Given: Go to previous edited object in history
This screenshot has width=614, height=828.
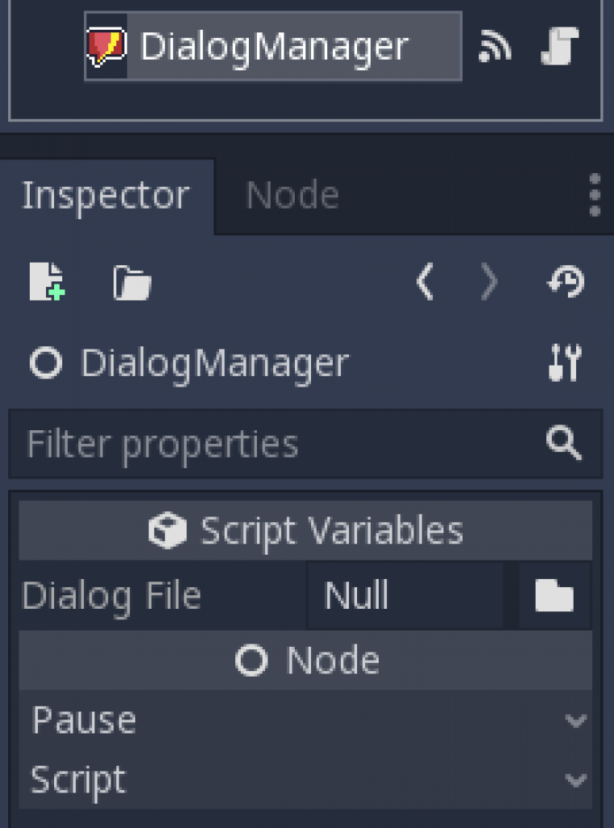Looking at the screenshot, I should (425, 282).
